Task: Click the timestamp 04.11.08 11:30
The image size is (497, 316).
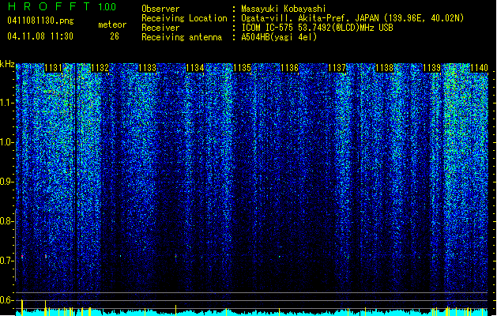Action: 40,36
